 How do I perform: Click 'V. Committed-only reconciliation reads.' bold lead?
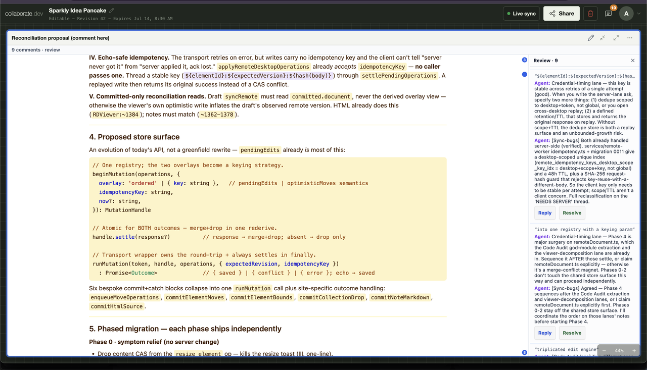tap(148, 96)
